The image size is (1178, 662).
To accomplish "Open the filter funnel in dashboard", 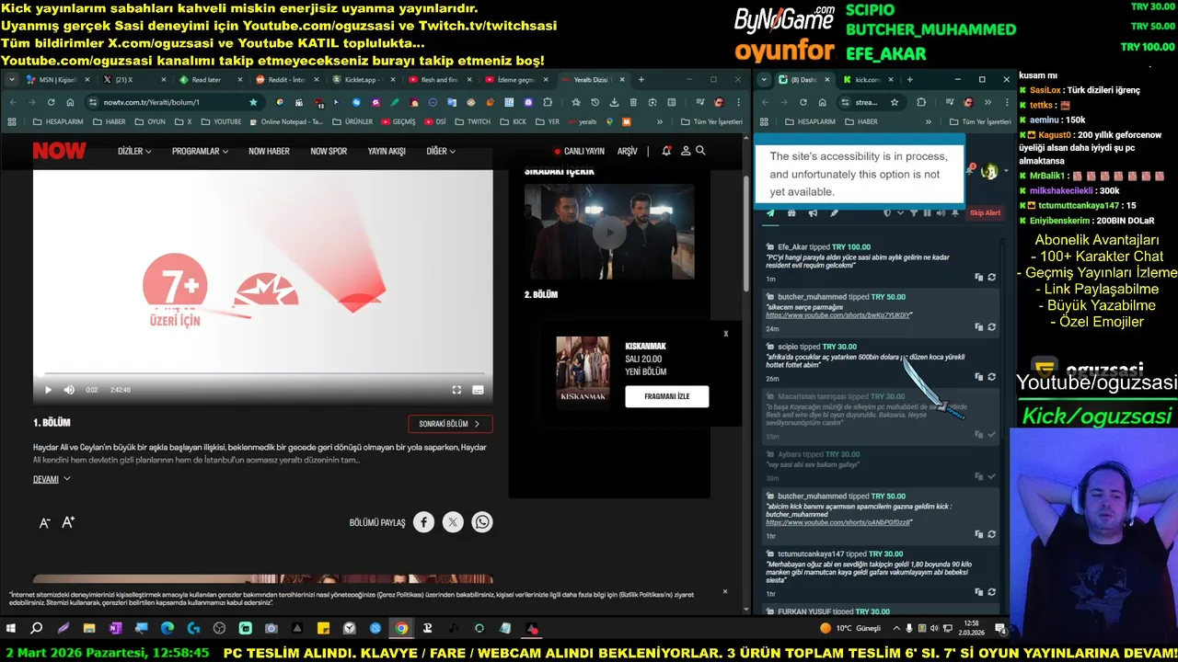I will click(x=914, y=212).
